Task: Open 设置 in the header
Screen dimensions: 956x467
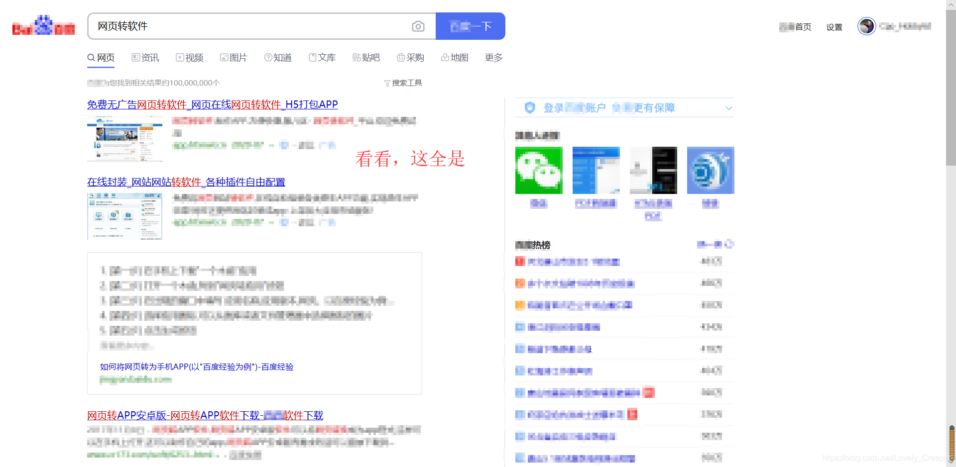Action: pyautogui.click(x=835, y=27)
